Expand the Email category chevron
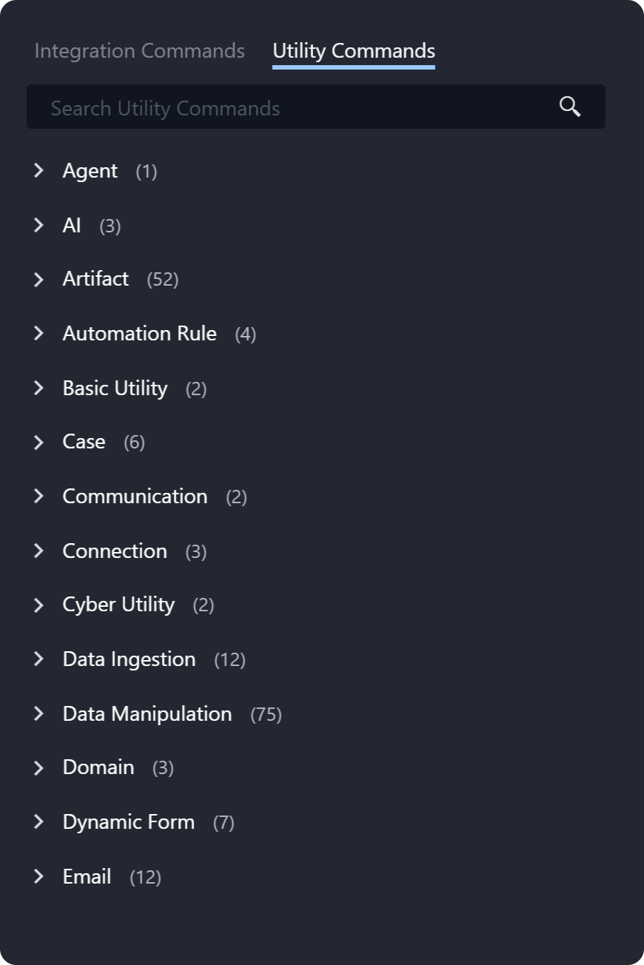The width and height of the screenshot is (644, 965). point(39,876)
